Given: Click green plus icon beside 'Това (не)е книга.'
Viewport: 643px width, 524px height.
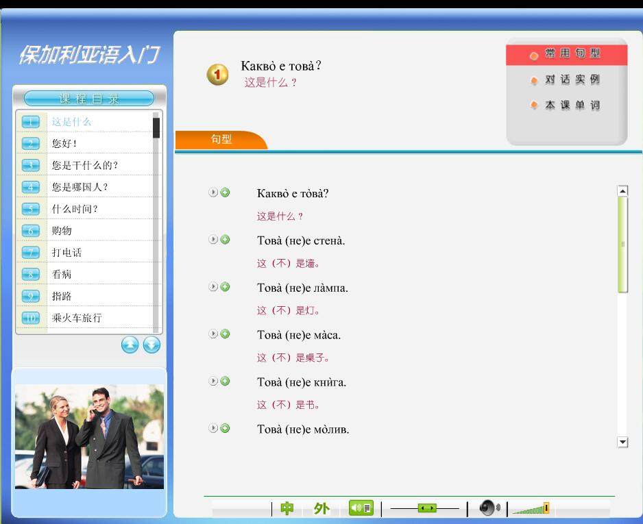Looking at the screenshot, I should [x=225, y=382].
